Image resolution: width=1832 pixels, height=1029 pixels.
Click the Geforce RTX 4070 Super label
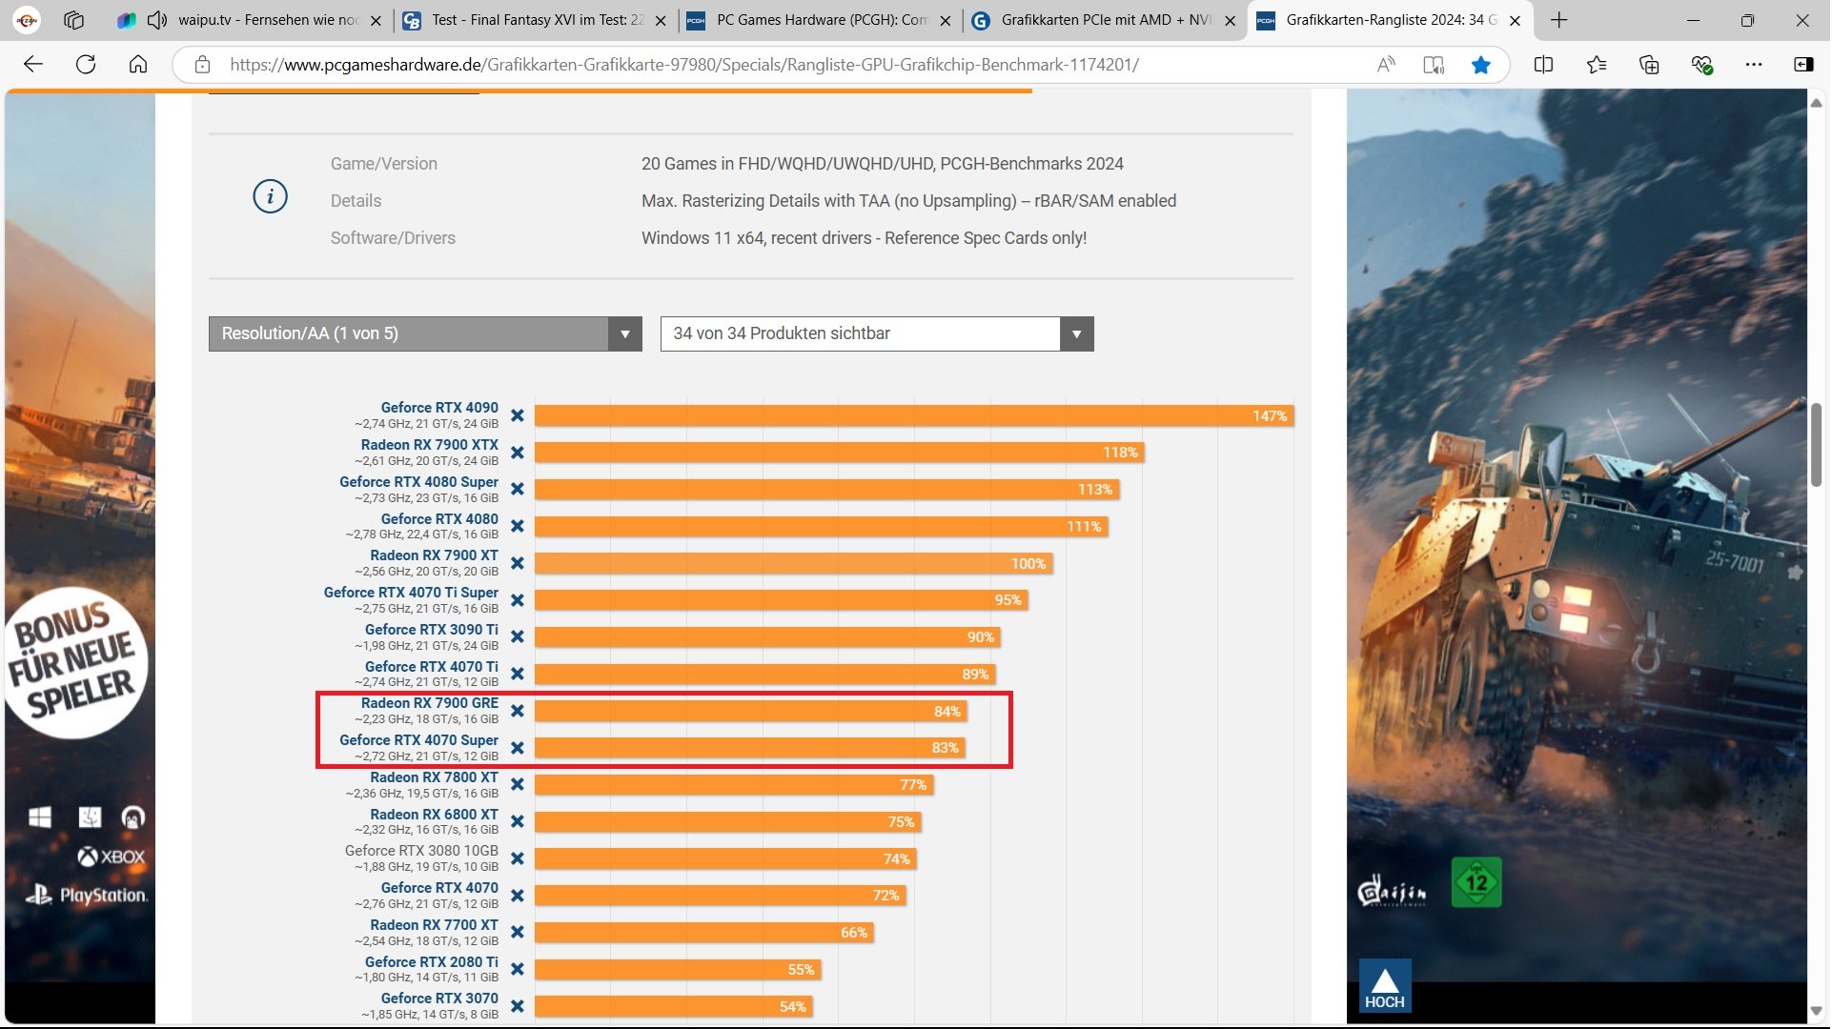418,740
